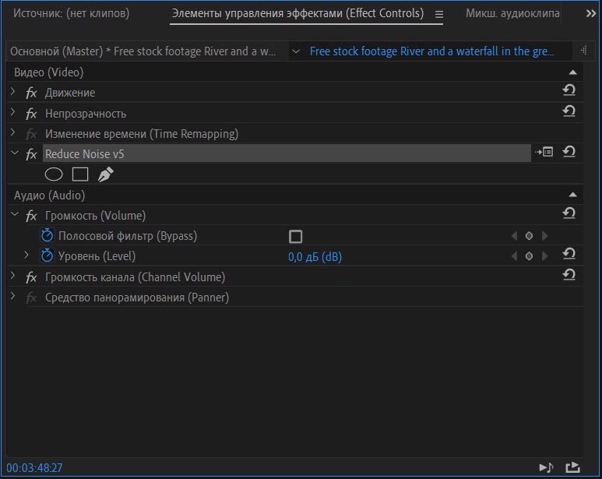Expand the Движение effect properties
The height and width of the screenshot is (479, 602).
pos(13,92)
